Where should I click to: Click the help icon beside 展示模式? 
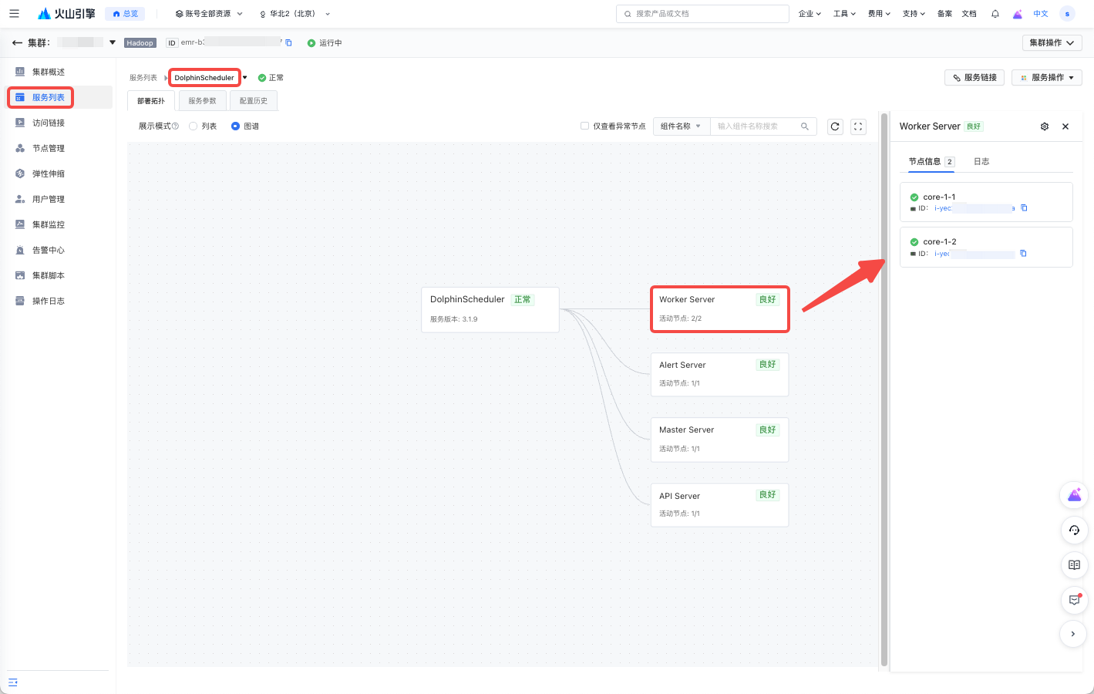pos(175,126)
